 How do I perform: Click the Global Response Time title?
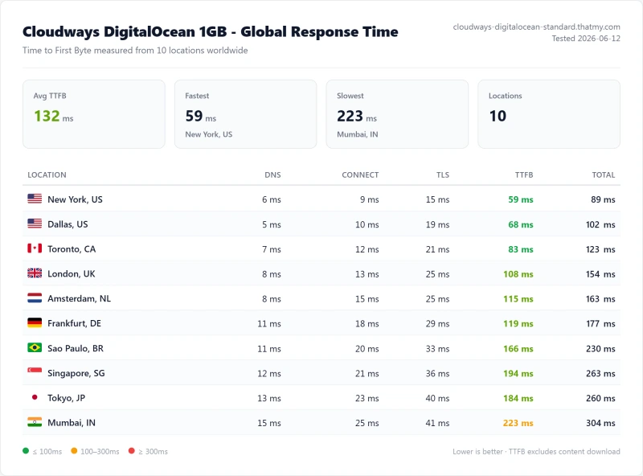click(211, 31)
